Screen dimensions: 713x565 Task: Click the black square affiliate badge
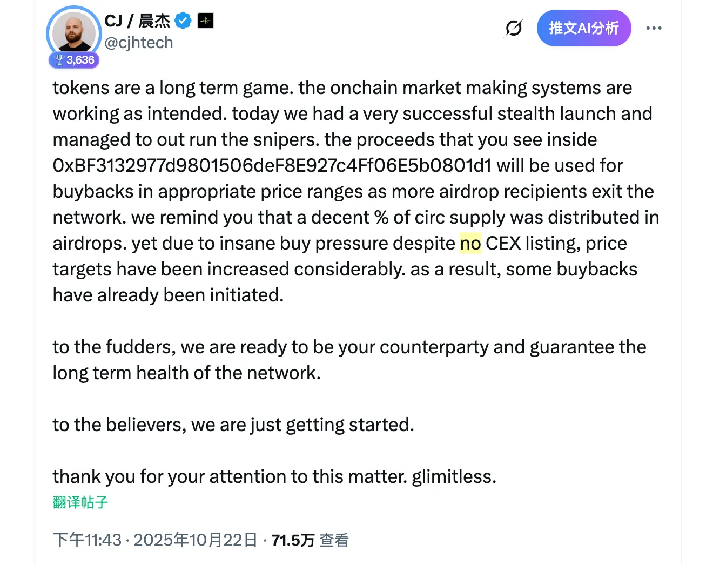(x=206, y=21)
